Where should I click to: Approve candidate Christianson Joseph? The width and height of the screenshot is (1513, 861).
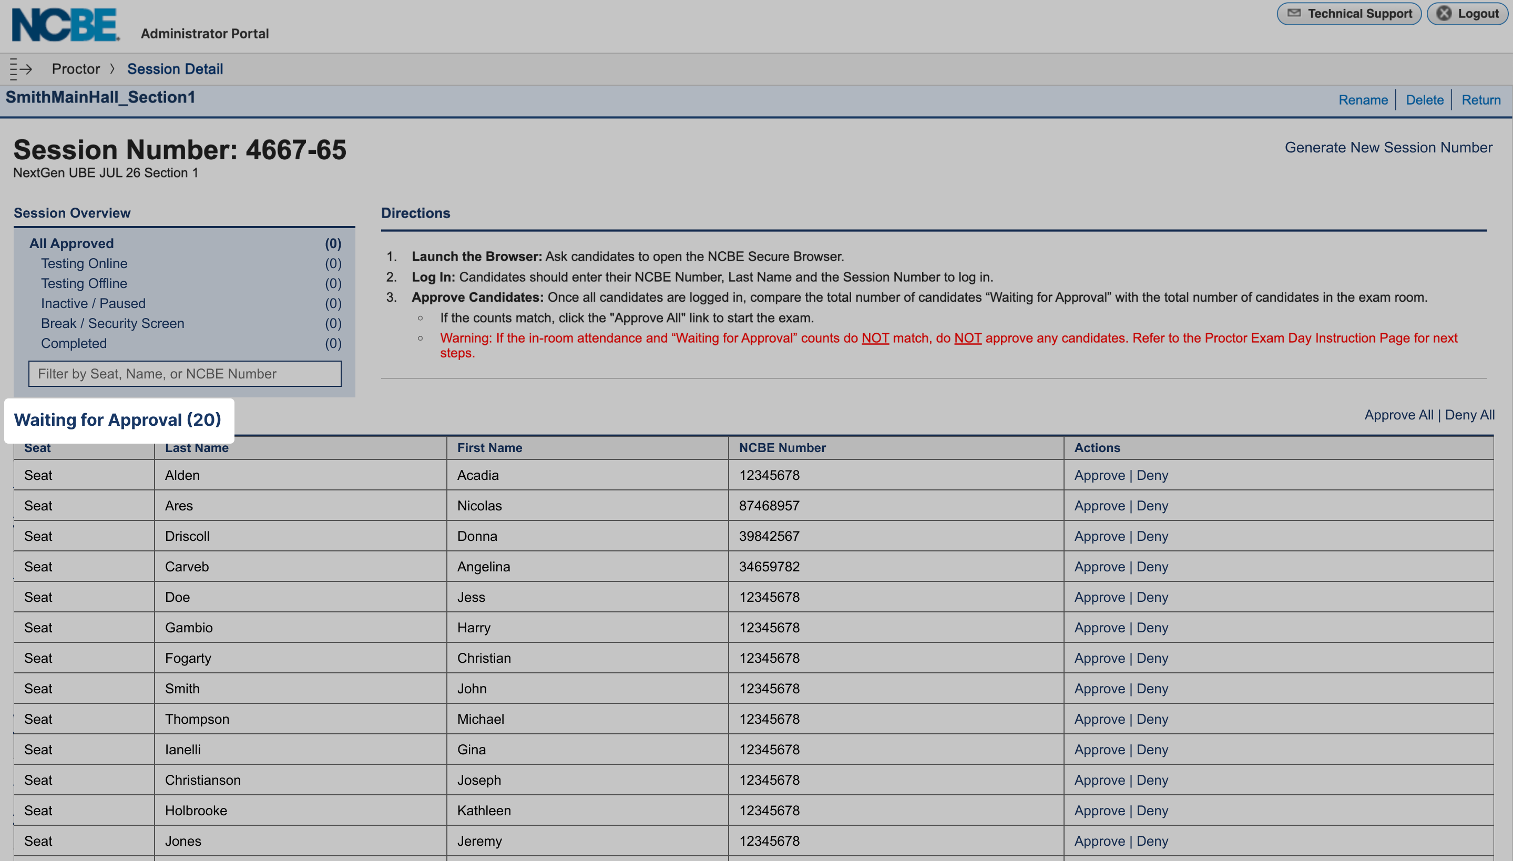1100,780
